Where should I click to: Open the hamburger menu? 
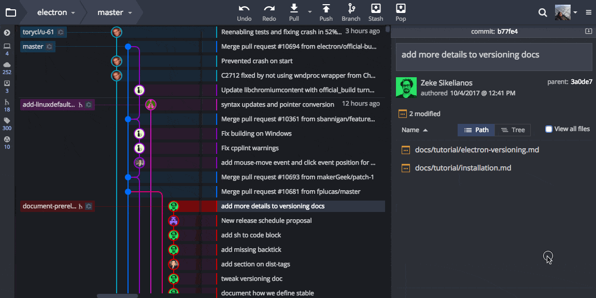[x=588, y=12]
